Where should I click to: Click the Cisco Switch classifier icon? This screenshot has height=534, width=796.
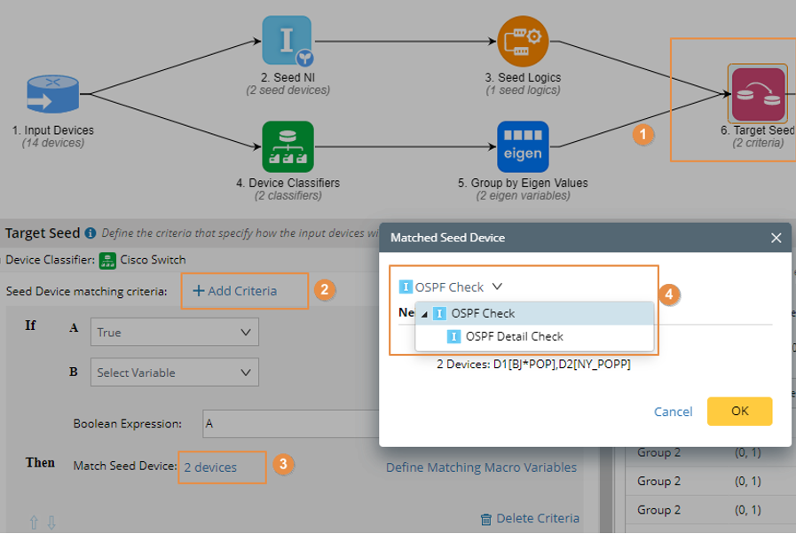click(x=106, y=260)
